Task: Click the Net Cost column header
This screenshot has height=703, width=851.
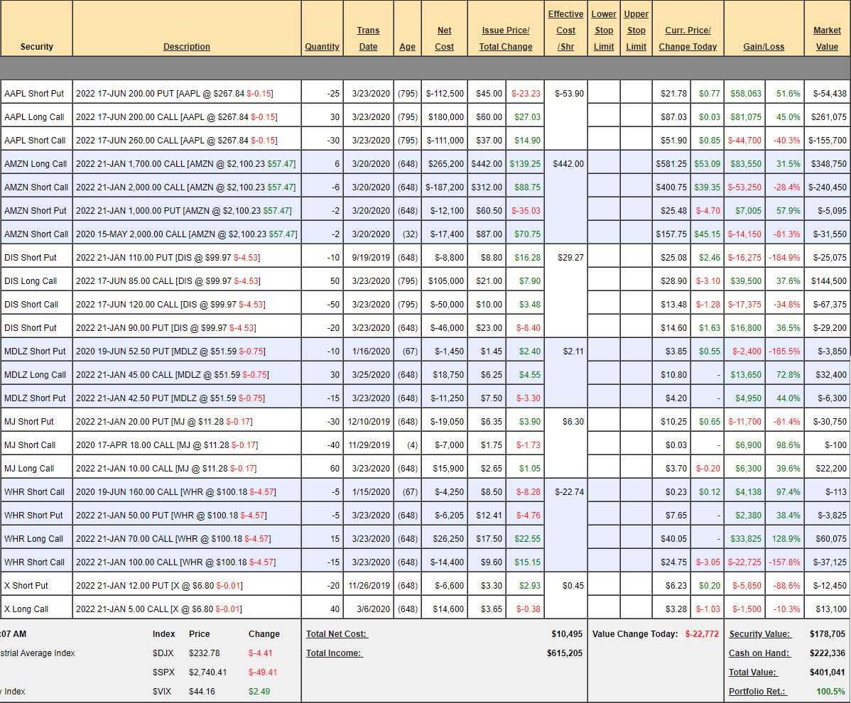Action: 444,38
